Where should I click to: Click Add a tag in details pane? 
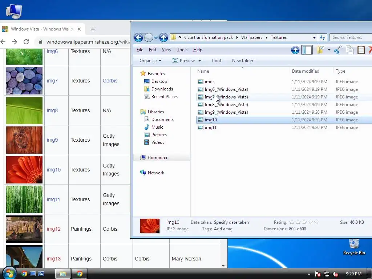tap(223, 229)
